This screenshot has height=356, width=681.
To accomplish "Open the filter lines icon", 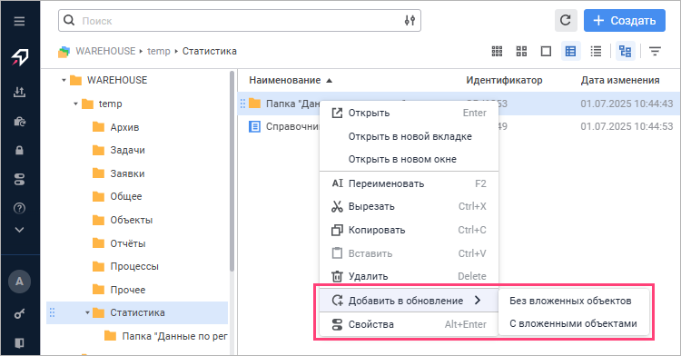I will point(655,51).
